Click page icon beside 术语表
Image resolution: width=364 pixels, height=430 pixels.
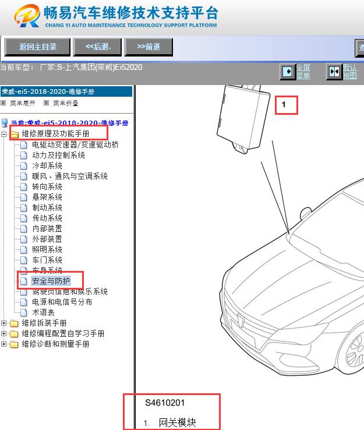pos(24,313)
